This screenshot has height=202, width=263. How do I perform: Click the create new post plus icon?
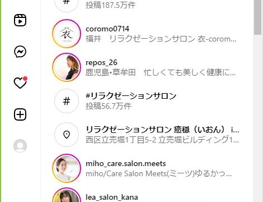pyautogui.click(x=20, y=114)
